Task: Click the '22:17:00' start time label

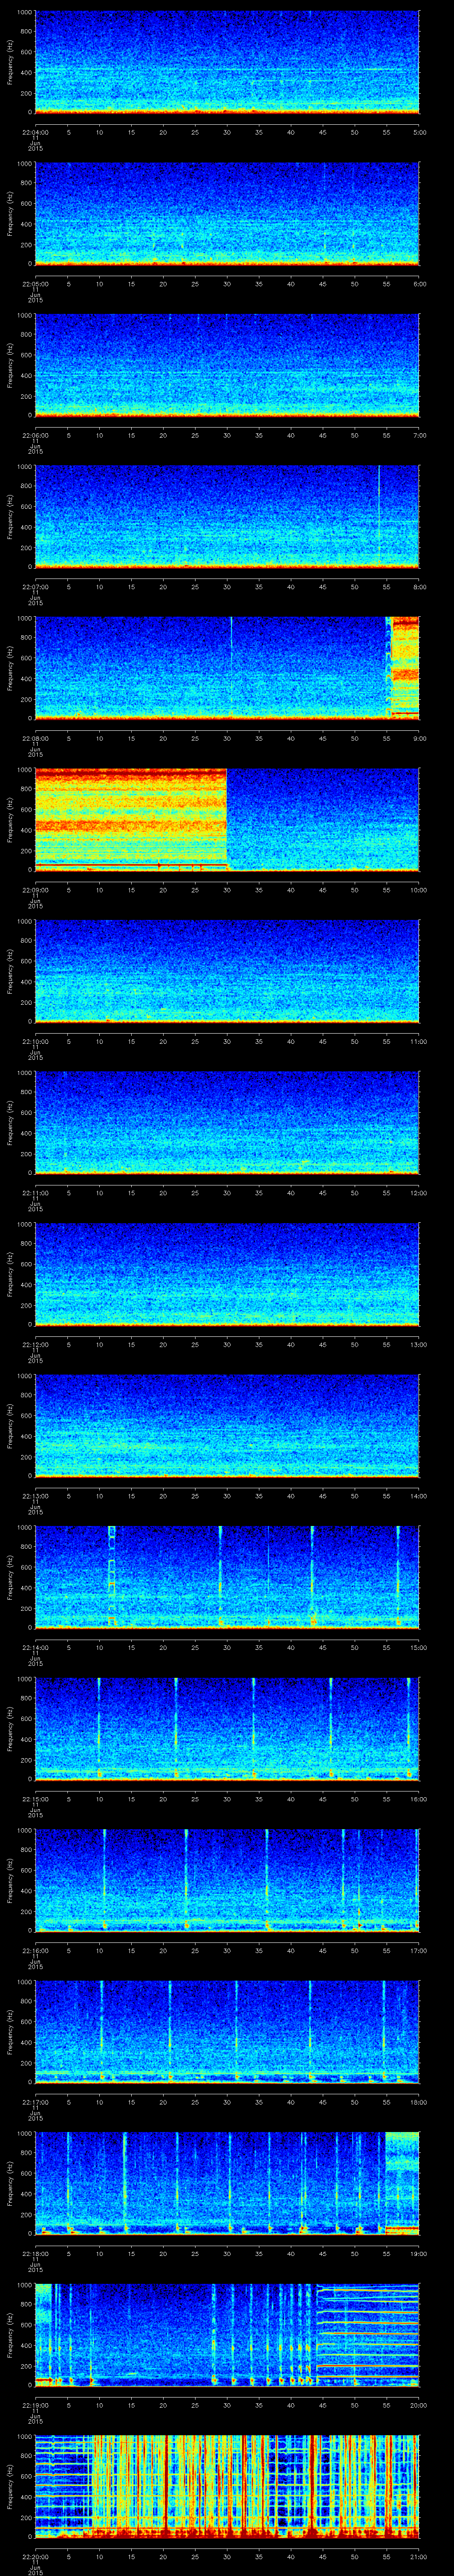Action: click(x=35, y=2102)
